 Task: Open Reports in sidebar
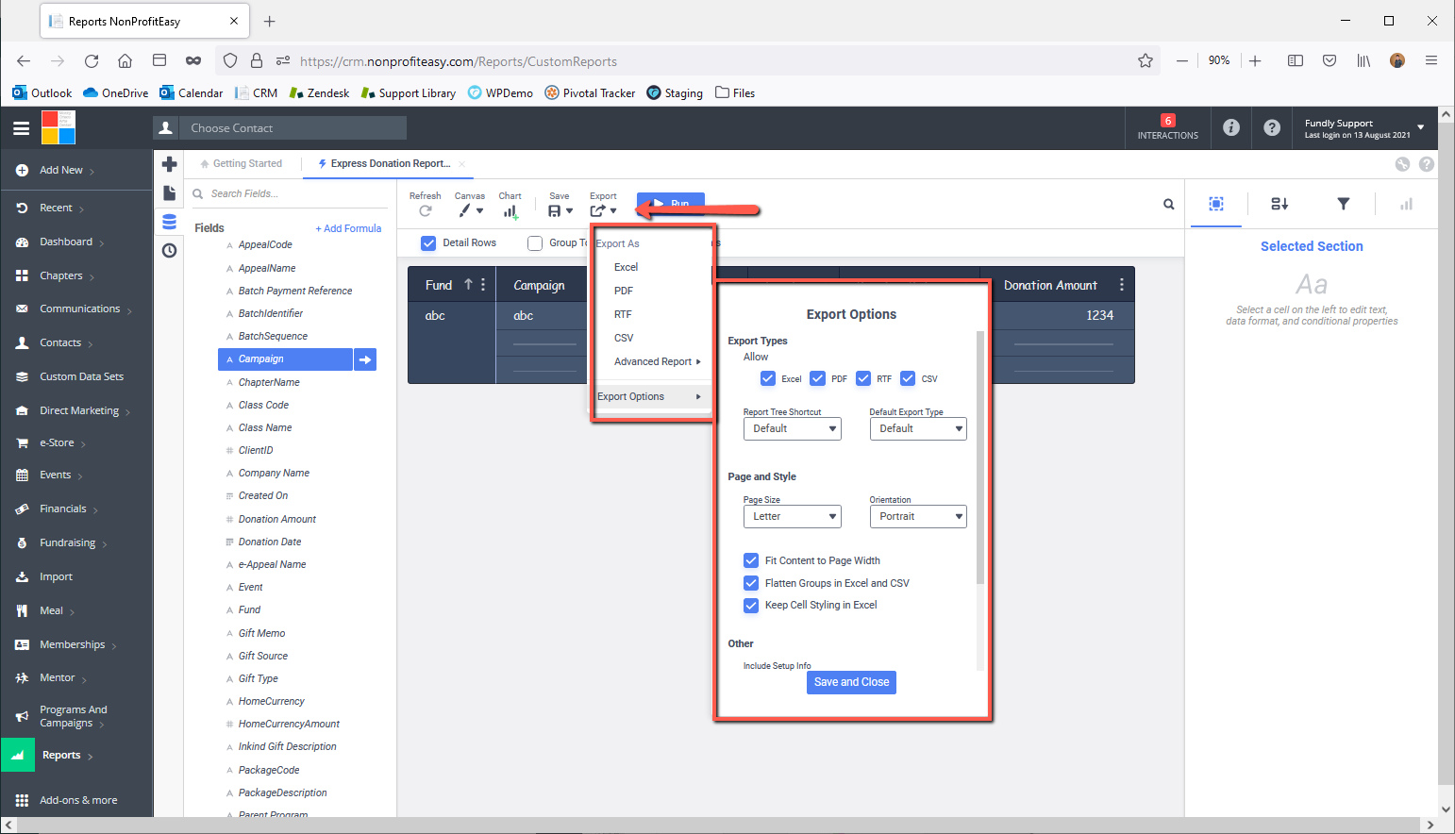[61, 756]
